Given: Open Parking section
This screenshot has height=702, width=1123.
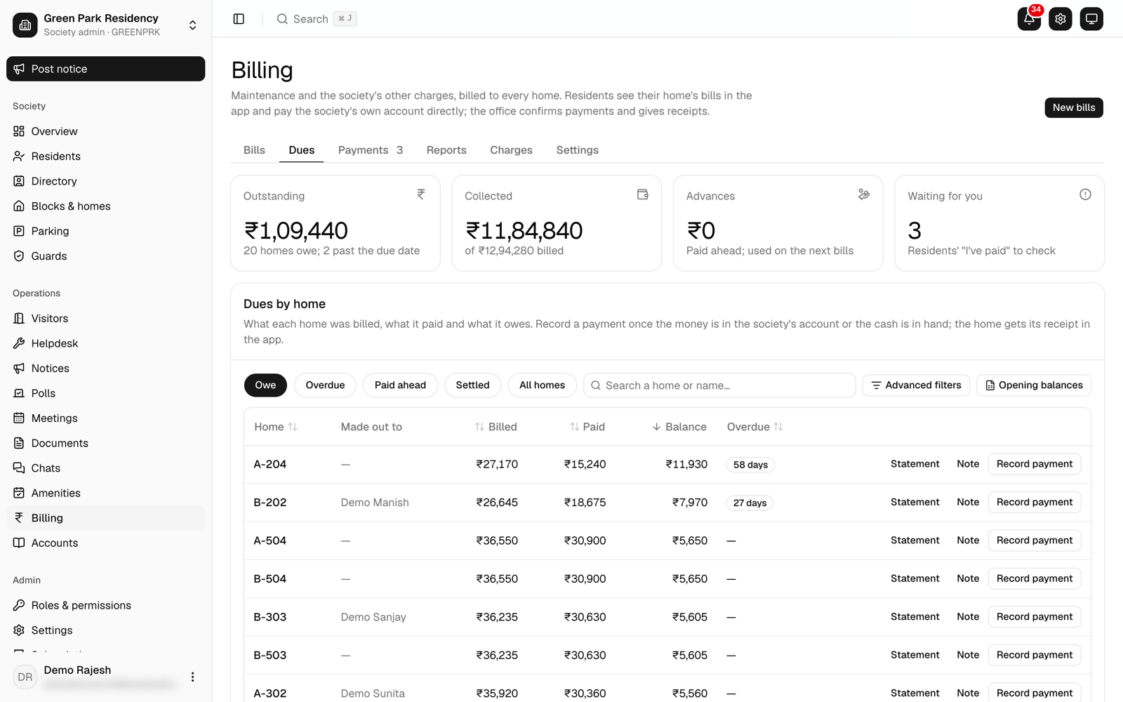Looking at the screenshot, I should [x=105, y=231].
